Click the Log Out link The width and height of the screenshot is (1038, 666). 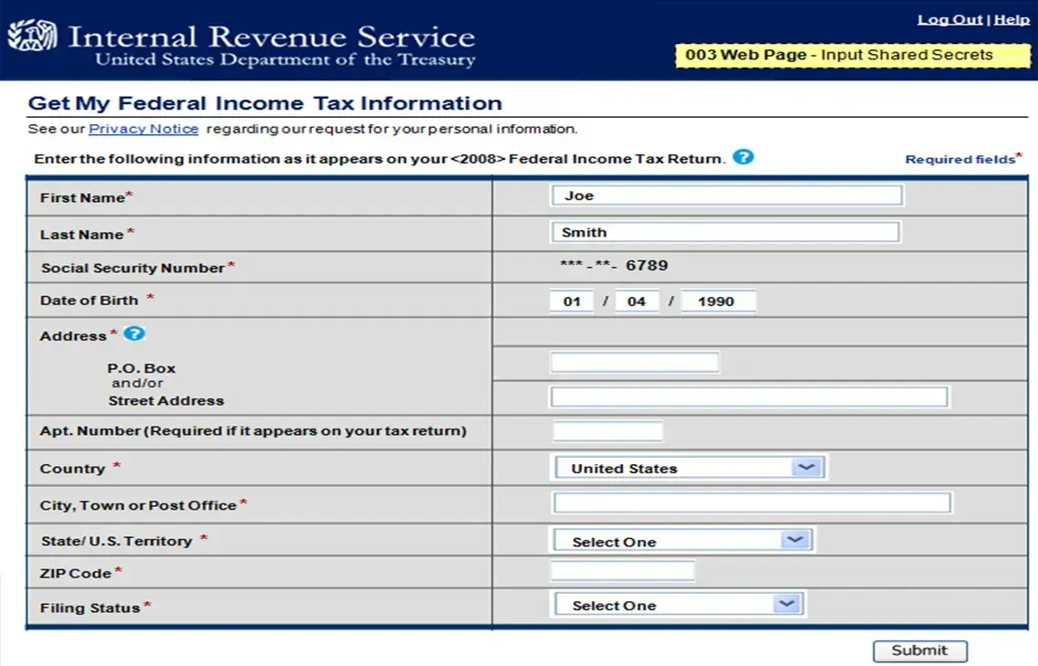click(949, 19)
